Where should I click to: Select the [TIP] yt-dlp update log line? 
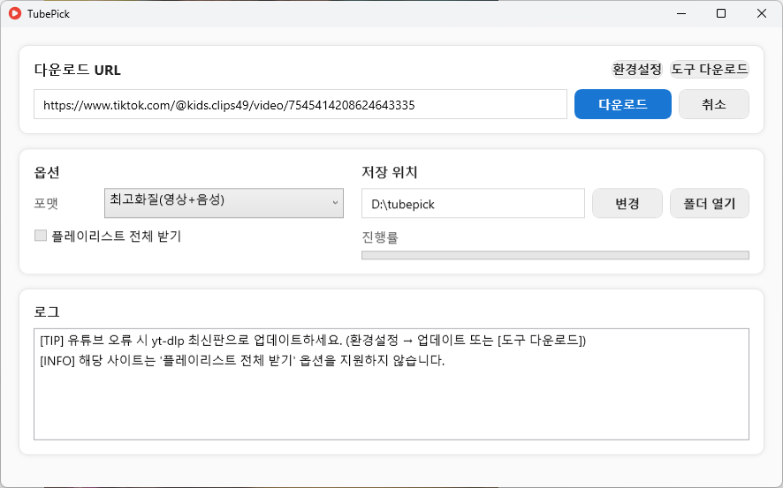coord(313,341)
